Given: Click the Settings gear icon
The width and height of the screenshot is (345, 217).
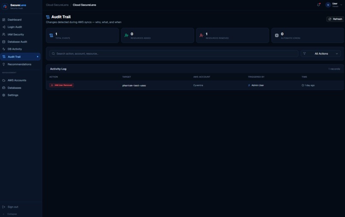Looking at the screenshot, I should (x=4, y=95).
